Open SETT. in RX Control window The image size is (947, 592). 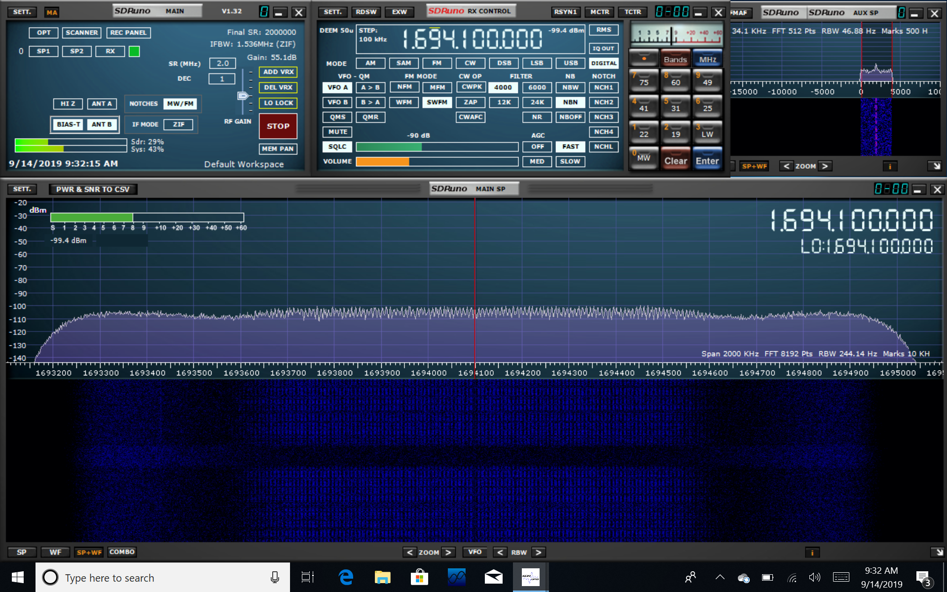[333, 12]
